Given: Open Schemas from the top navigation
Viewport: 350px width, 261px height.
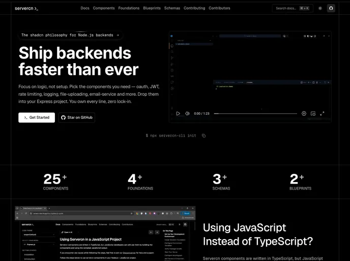Looking at the screenshot, I should click(x=172, y=8).
